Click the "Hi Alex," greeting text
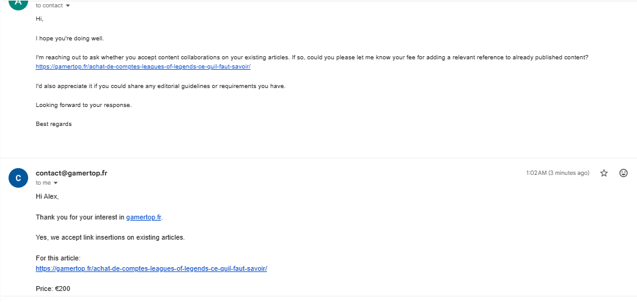 click(x=47, y=197)
